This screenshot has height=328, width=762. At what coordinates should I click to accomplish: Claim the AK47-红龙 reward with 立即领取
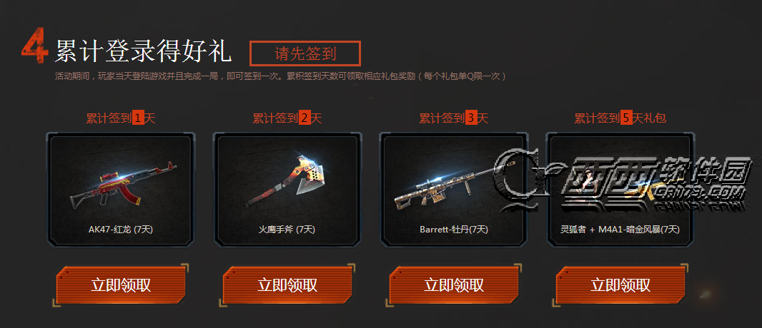click(121, 285)
